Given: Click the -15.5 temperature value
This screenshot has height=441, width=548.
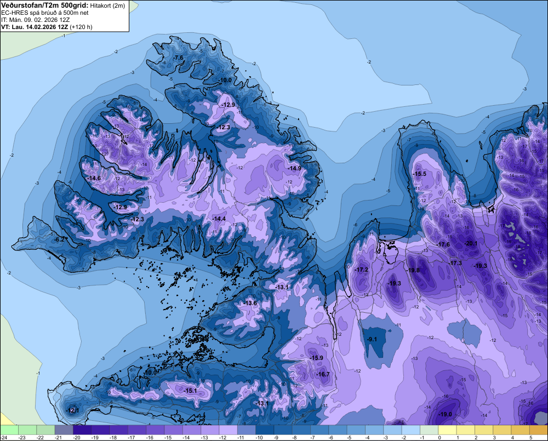Looking at the screenshot, I should (419, 174).
